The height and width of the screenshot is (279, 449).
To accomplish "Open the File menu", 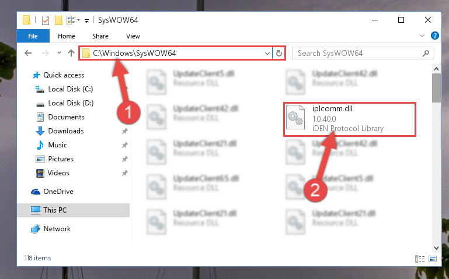I will click(33, 36).
